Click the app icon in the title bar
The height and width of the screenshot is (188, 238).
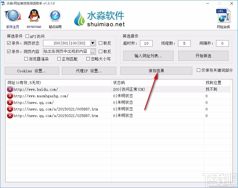coord(3,3)
